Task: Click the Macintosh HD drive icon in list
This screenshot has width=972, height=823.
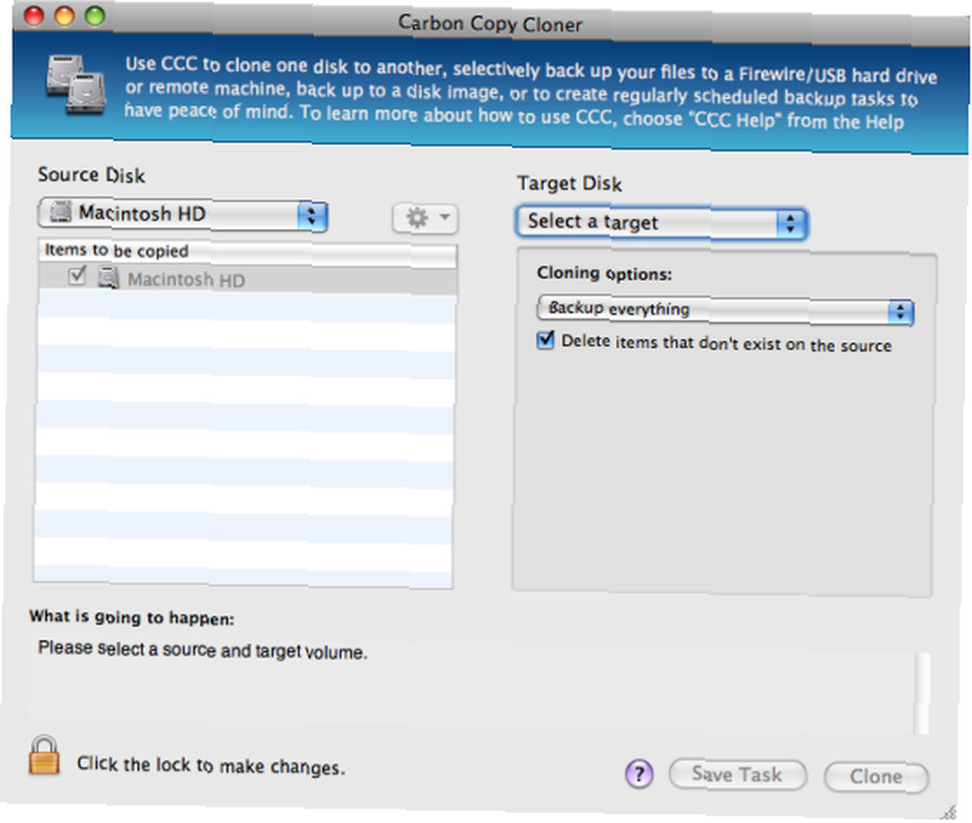Action: (109, 278)
